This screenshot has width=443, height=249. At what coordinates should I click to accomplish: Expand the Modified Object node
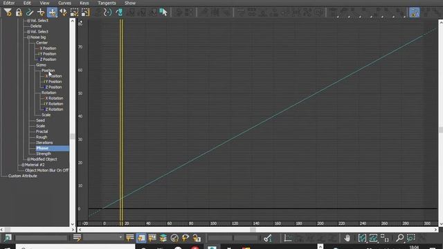(28, 159)
